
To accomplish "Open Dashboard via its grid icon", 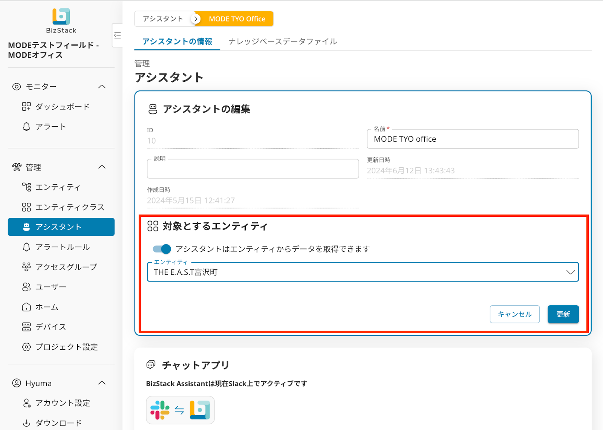I will (26, 107).
